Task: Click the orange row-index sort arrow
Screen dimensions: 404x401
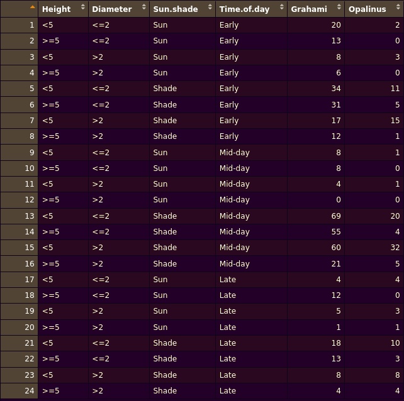Action: (x=33, y=7)
